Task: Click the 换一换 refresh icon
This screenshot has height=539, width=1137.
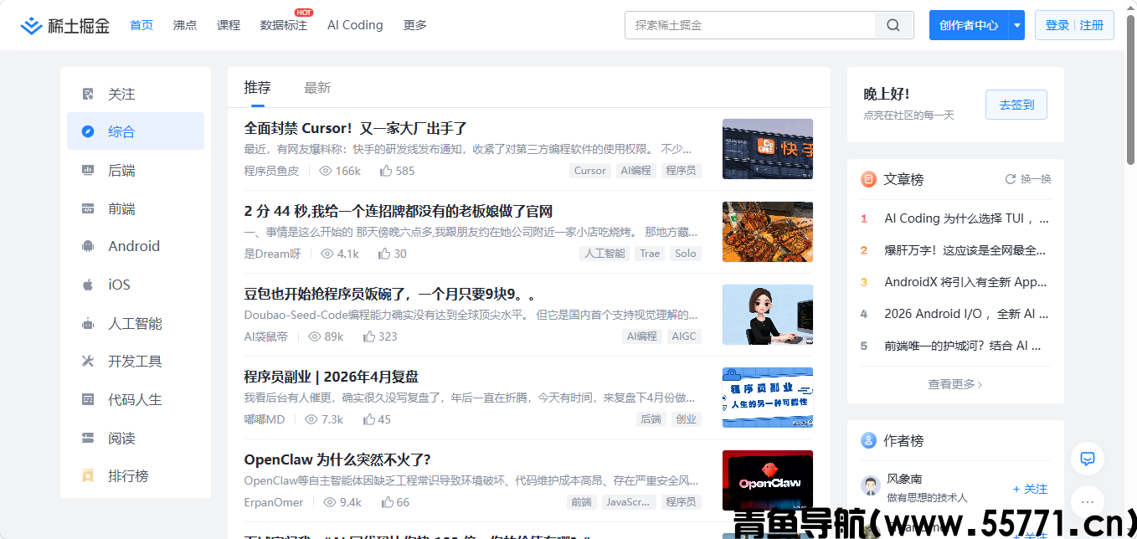Action: coord(1010,179)
